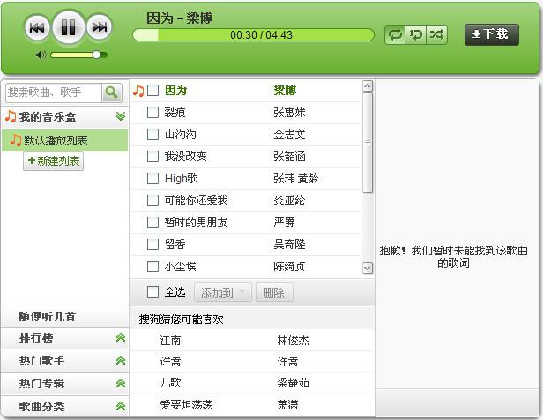
Task: Open the 添加到 dropdown
Action: [x=223, y=292]
